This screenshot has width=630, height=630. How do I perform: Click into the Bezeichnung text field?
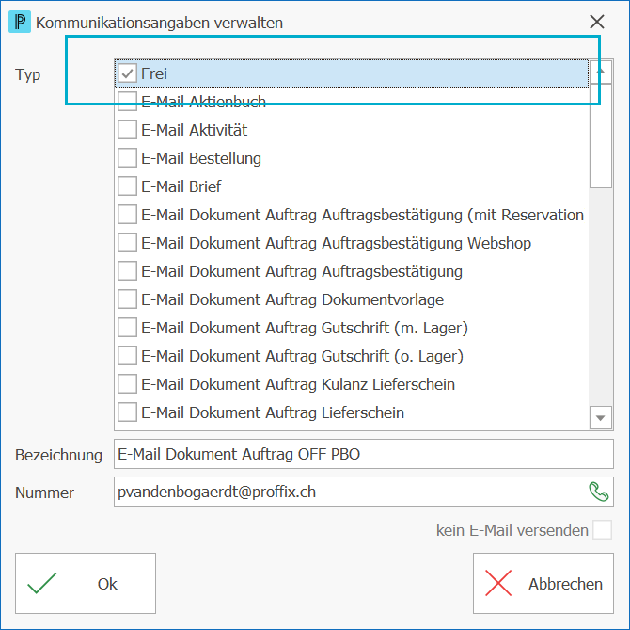click(x=364, y=454)
